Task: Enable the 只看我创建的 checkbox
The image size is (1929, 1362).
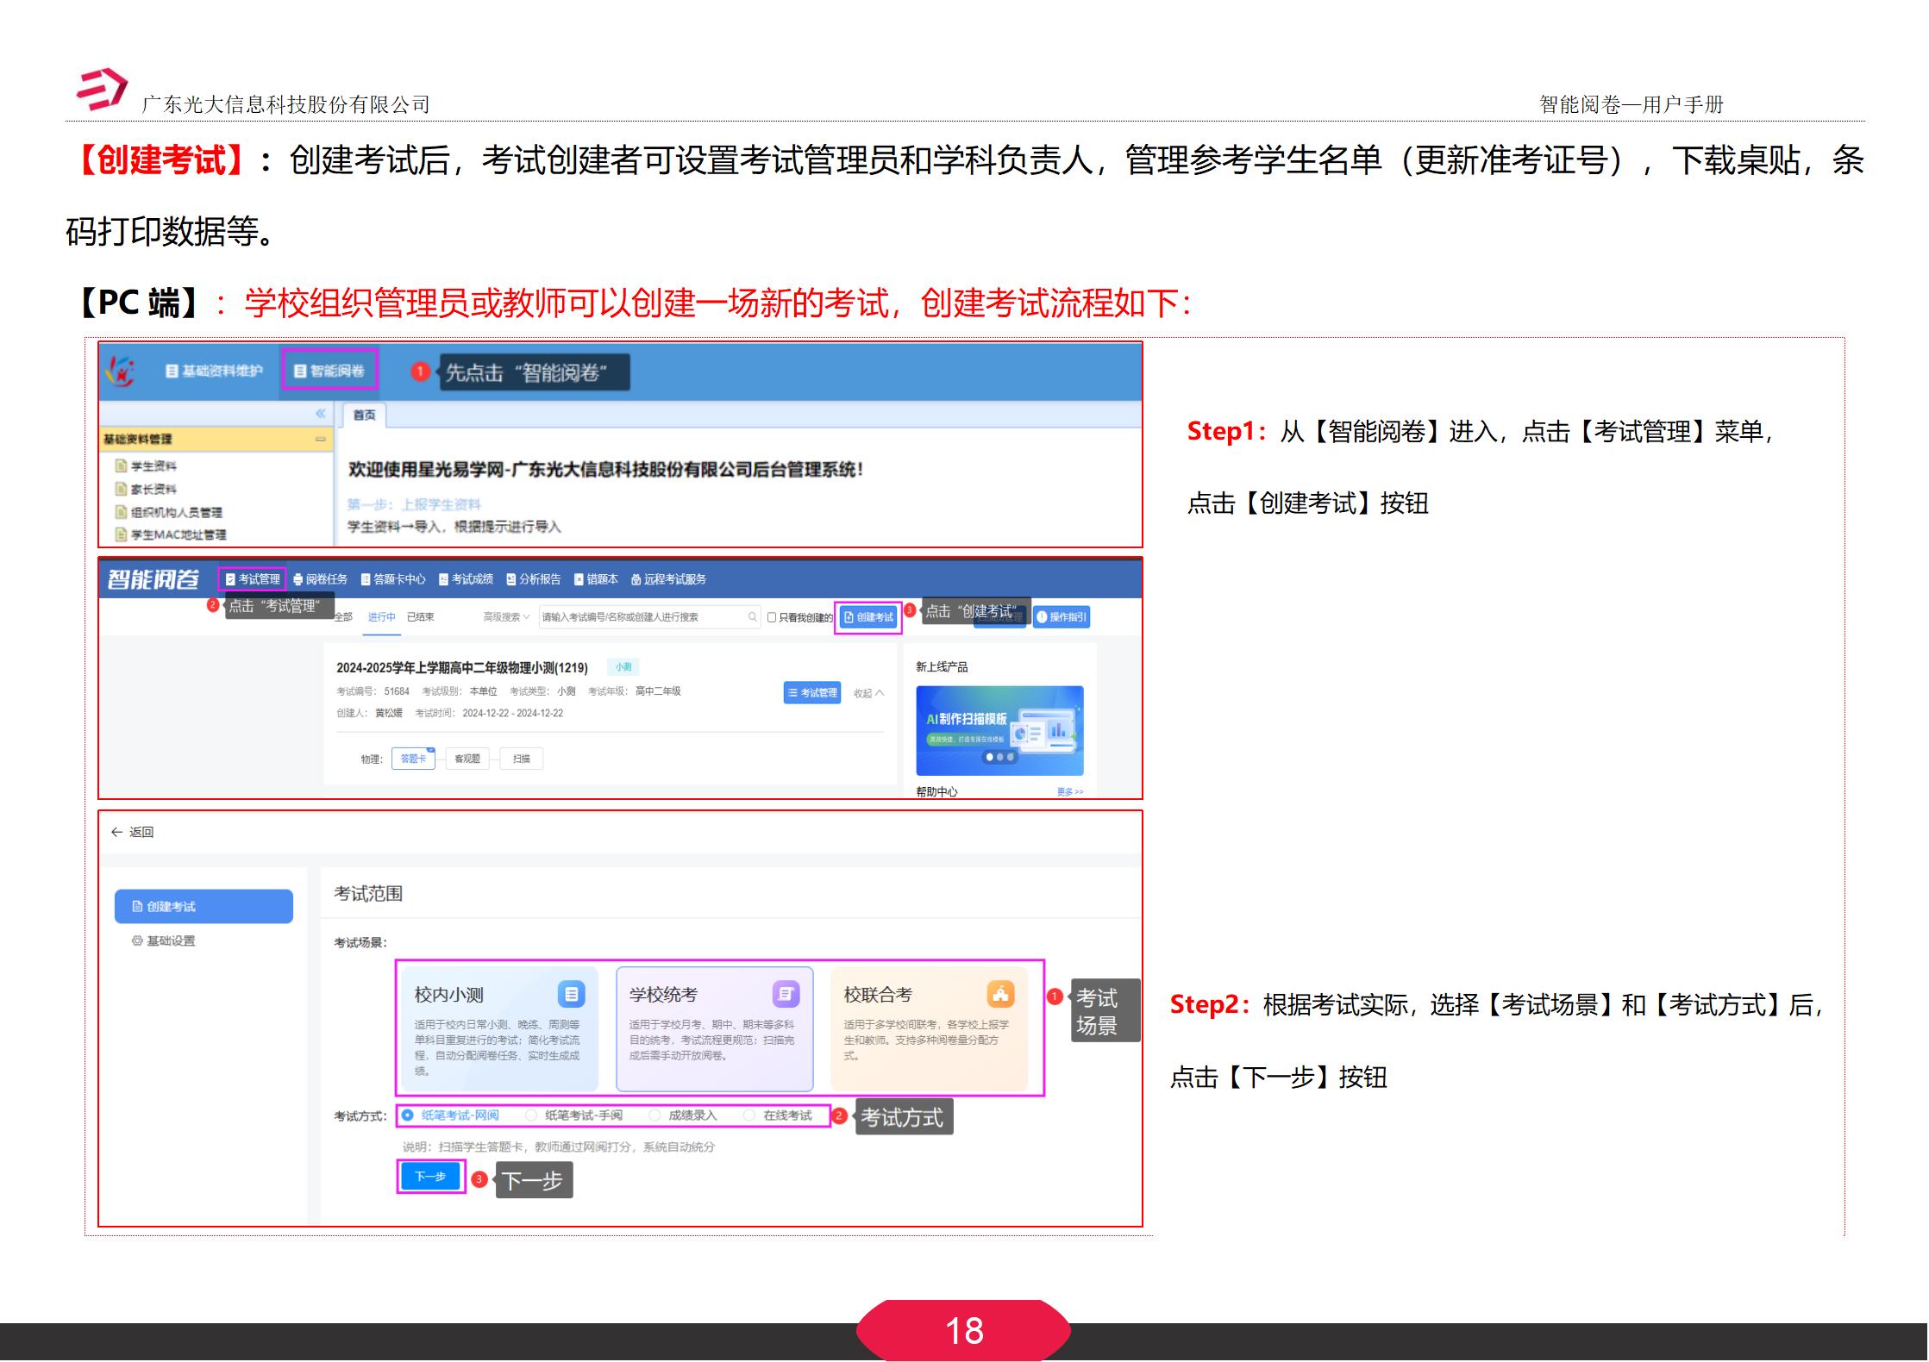Action: point(770,617)
